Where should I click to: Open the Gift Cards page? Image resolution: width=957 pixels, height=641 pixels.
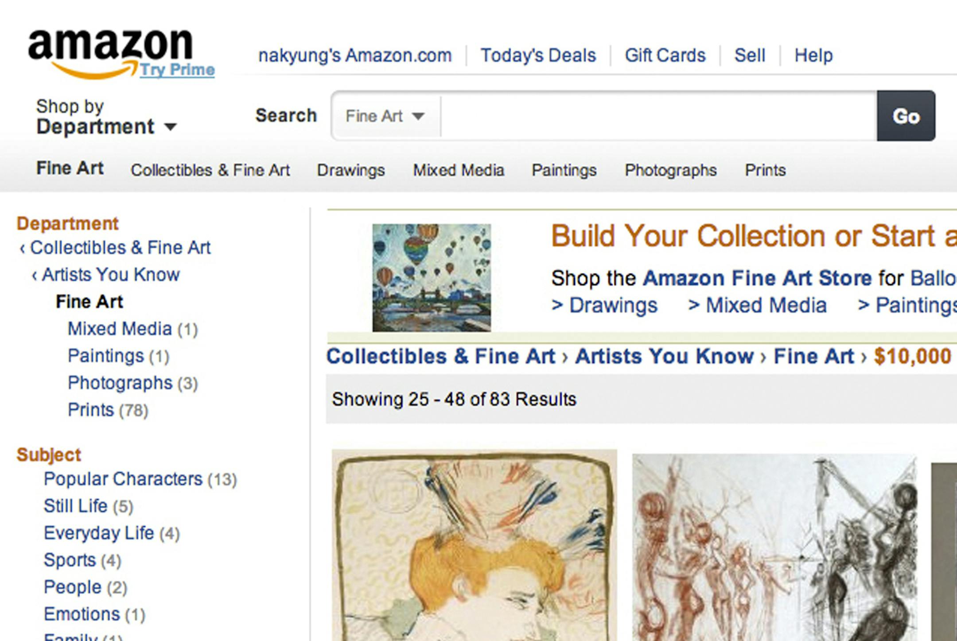click(665, 55)
